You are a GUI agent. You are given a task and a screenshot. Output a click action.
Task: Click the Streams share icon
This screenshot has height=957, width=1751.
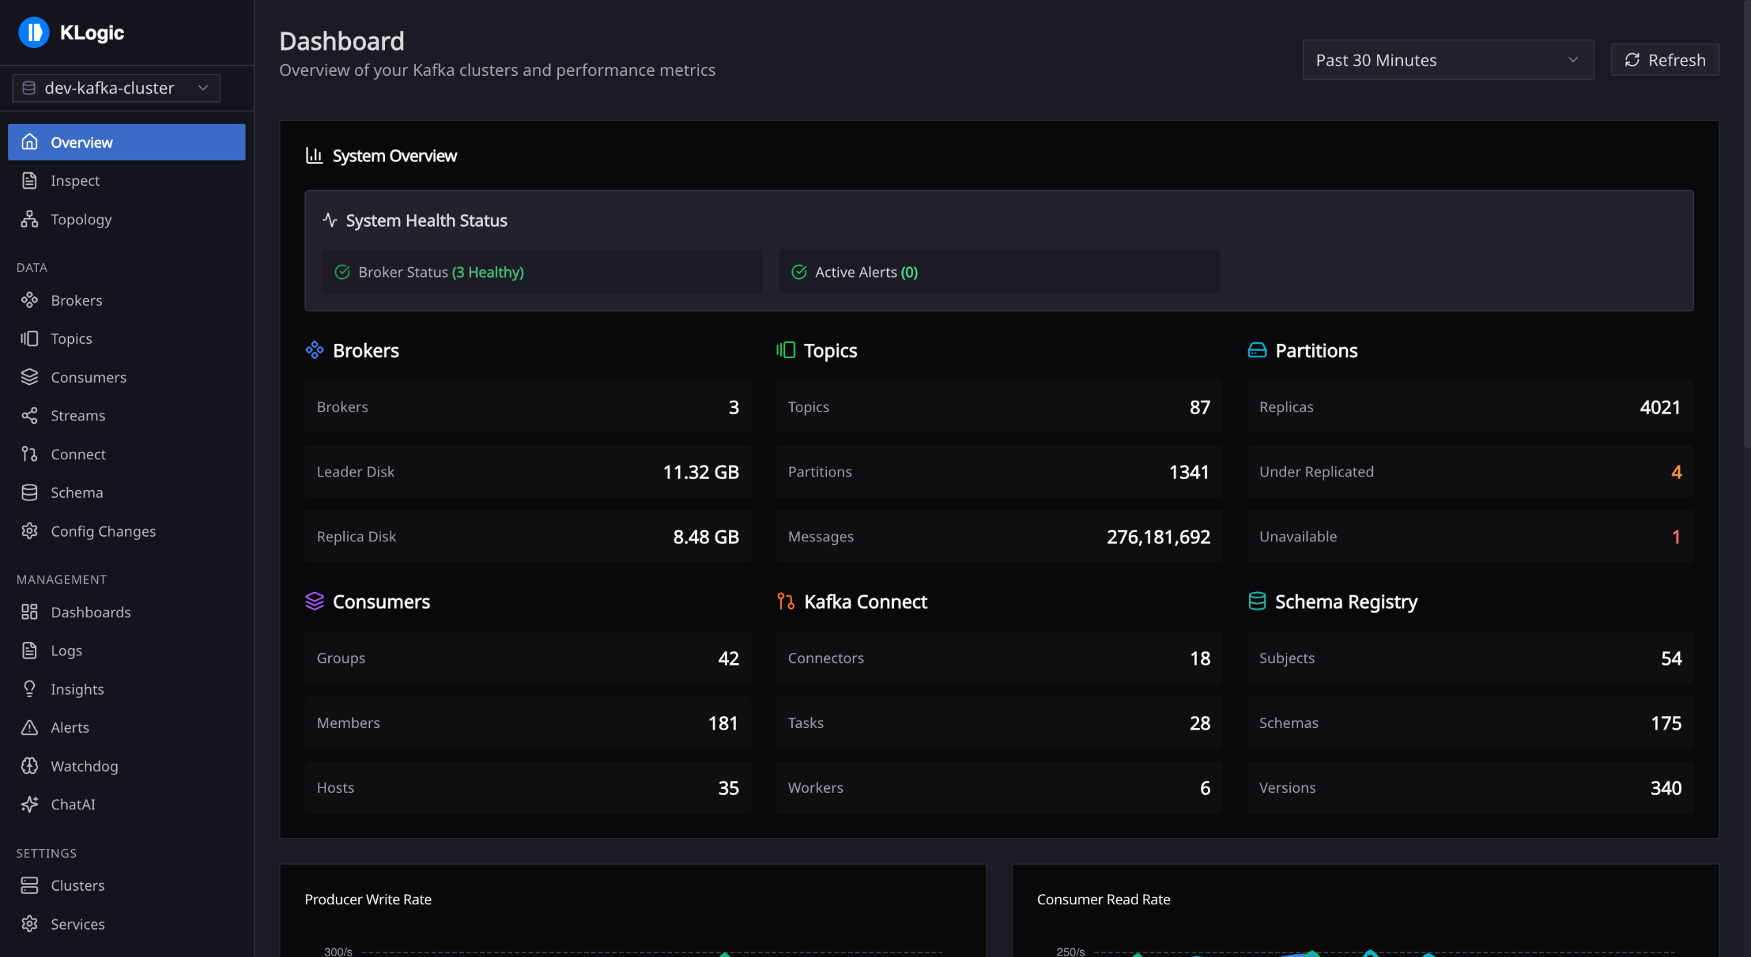(29, 416)
